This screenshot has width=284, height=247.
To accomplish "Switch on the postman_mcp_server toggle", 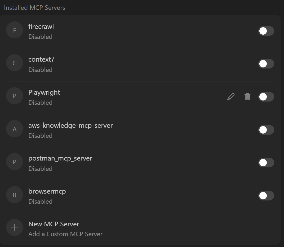I will (x=266, y=163).
